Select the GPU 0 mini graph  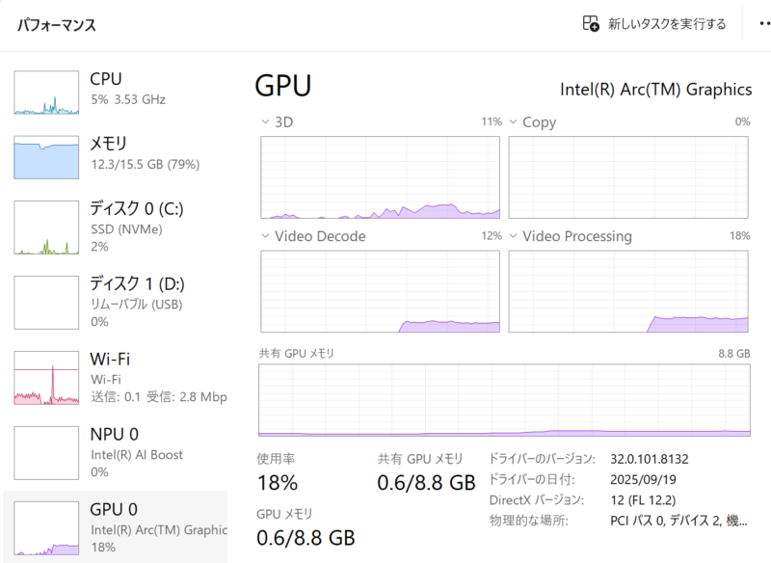(x=45, y=527)
